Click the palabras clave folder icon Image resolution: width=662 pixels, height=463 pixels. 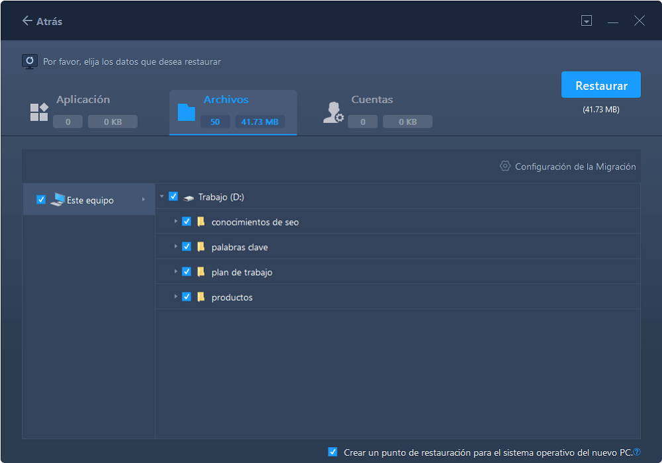pyautogui.click(x=201, y=246)
